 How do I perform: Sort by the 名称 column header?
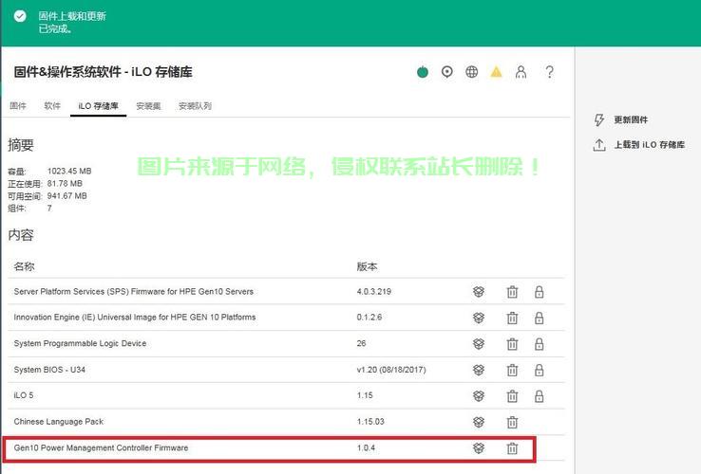25,267
